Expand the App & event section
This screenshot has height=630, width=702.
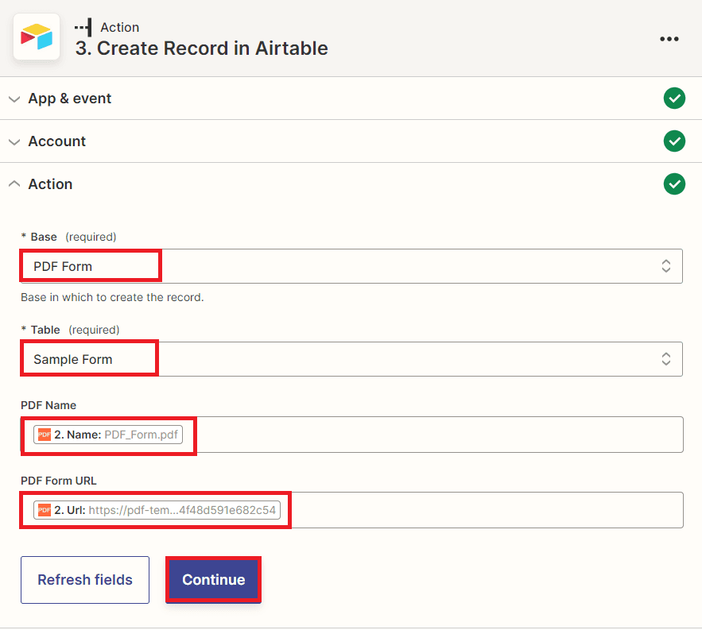14,98
